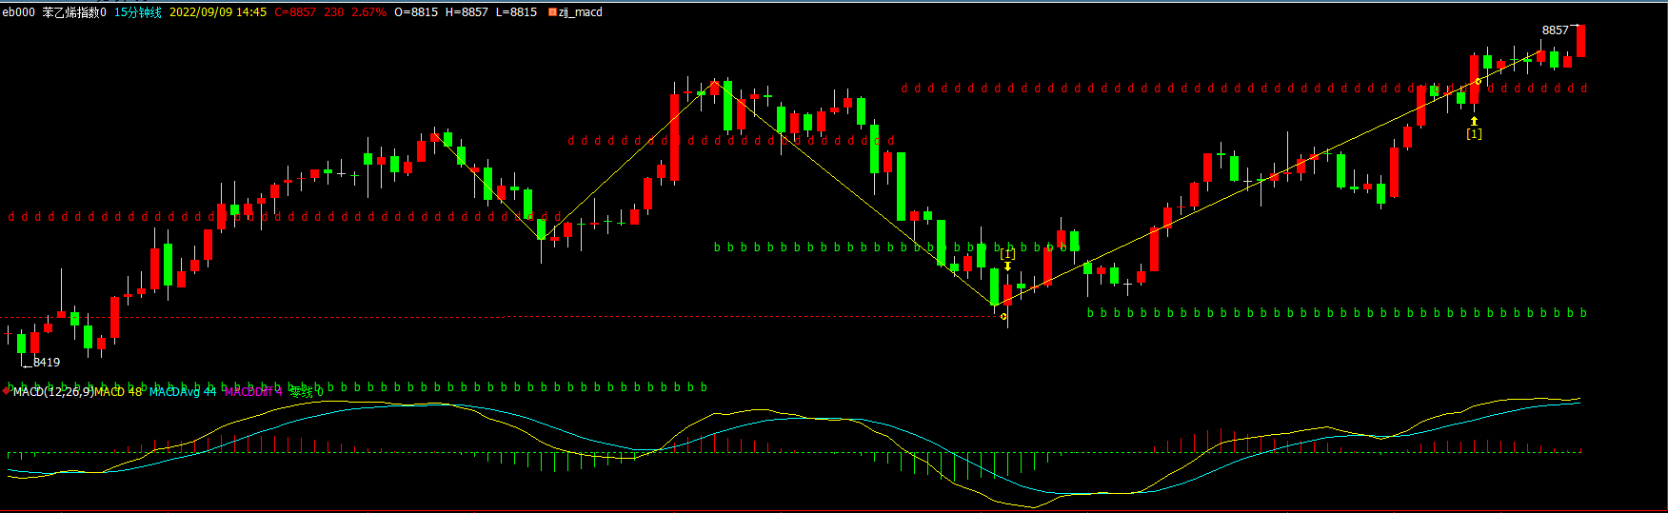Click the 8419 low price annotation
Viewport: 1668px width, 513px height.
coord(47,362)
